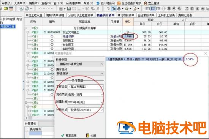Open the 地点类别 dropdown showing 县城、镇内

(x=85, y=95)
